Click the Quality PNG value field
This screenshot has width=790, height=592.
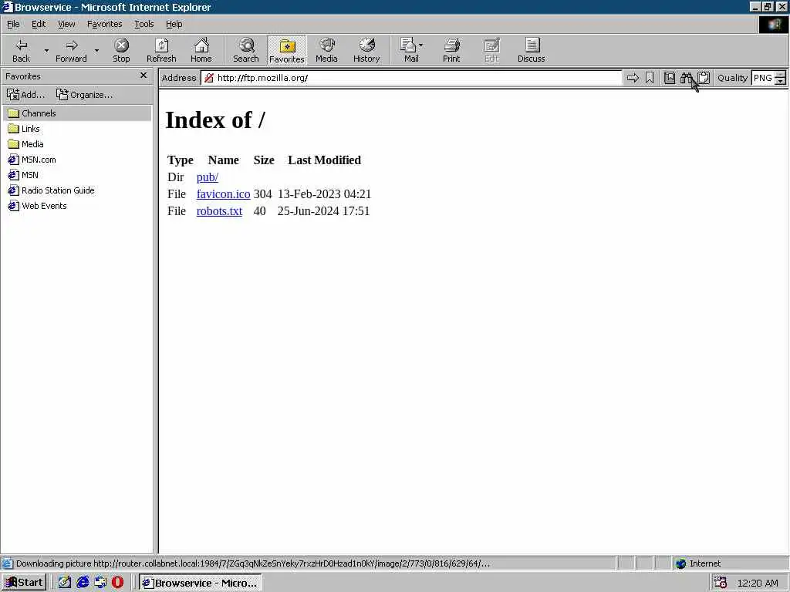[763, 78]
